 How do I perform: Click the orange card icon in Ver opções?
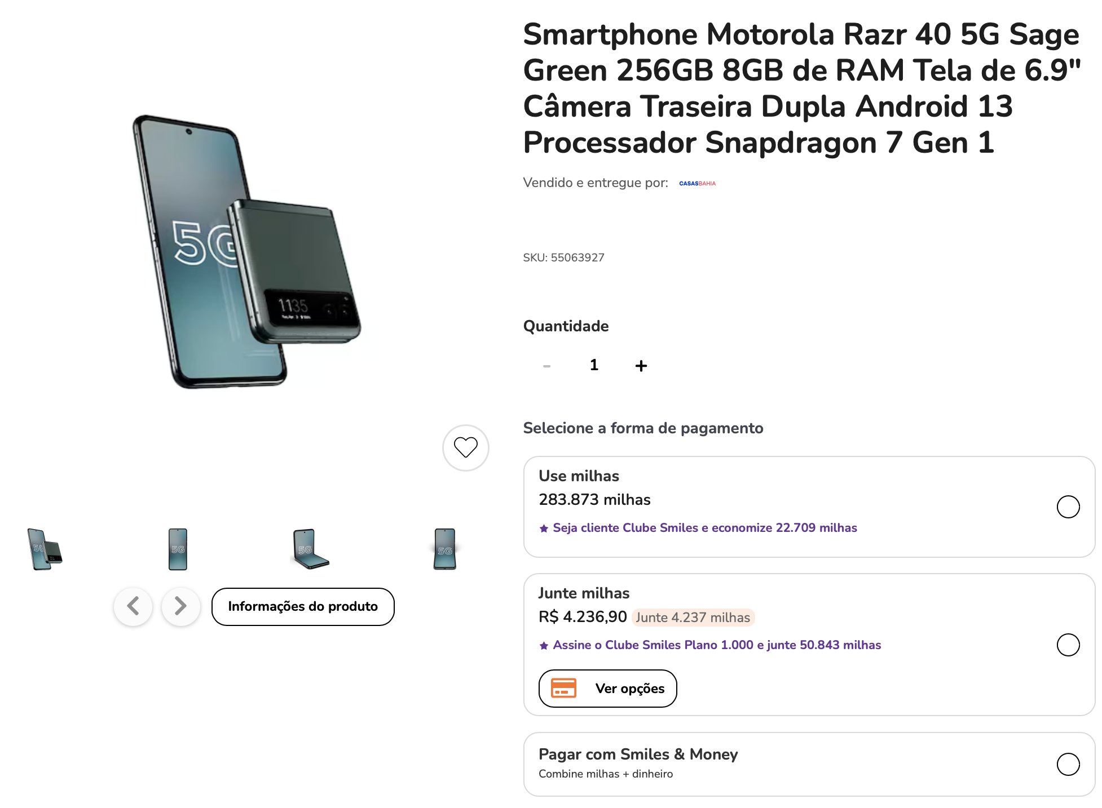click(563, 688)
